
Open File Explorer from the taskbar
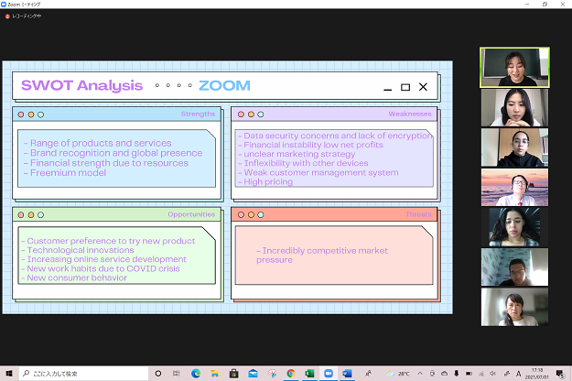(215, 374)
